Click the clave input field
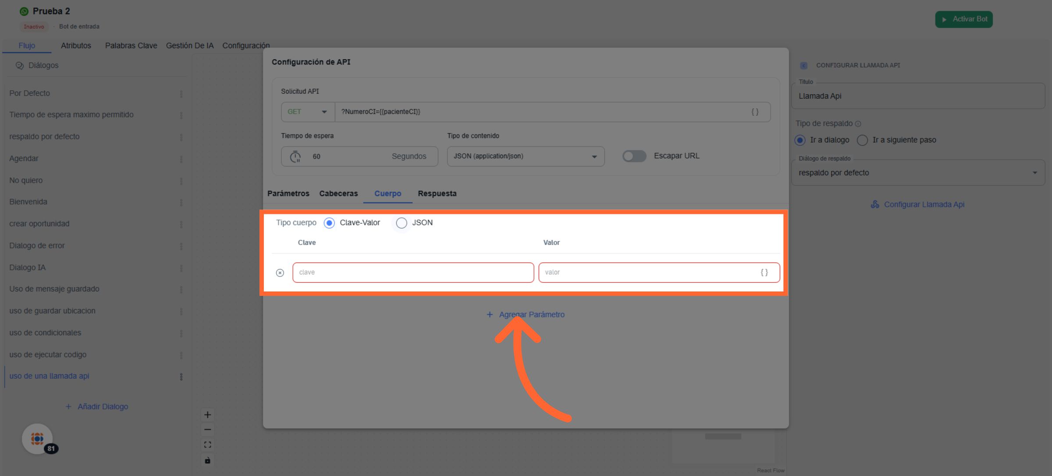 pos(413,272)
